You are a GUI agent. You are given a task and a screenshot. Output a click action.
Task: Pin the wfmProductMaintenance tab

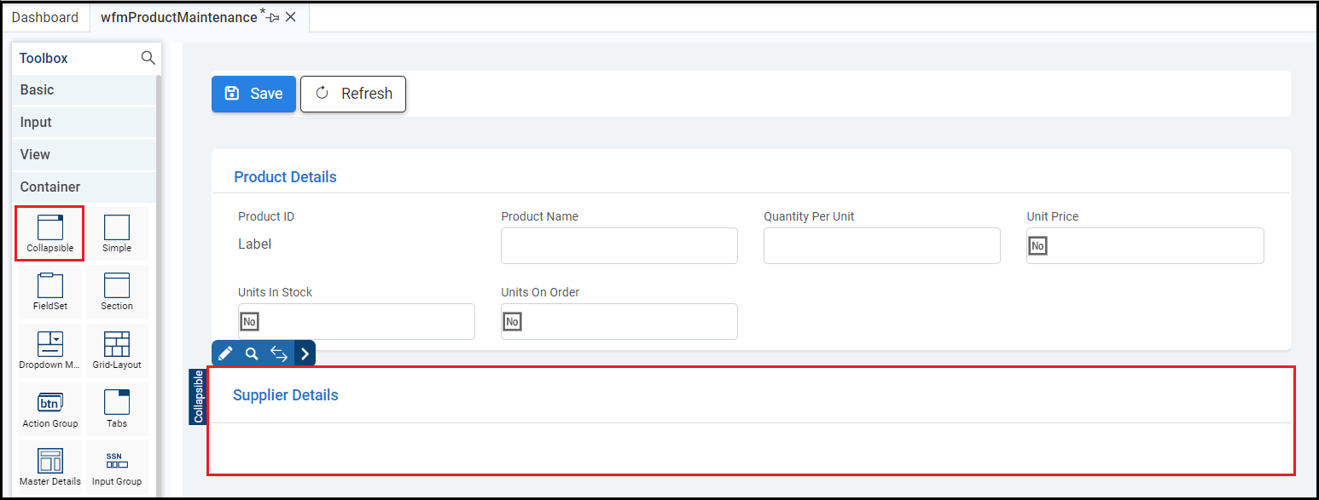(x=274, y=18)
